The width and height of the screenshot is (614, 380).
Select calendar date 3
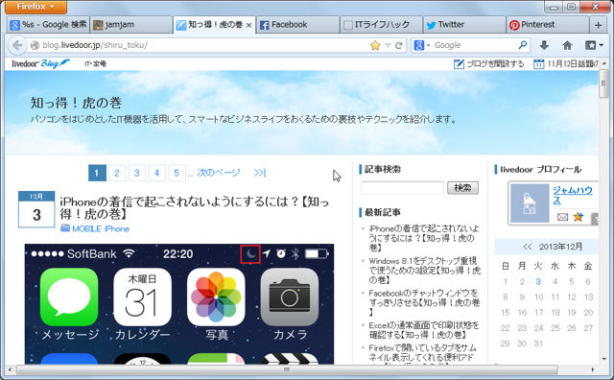click(538, 281)
